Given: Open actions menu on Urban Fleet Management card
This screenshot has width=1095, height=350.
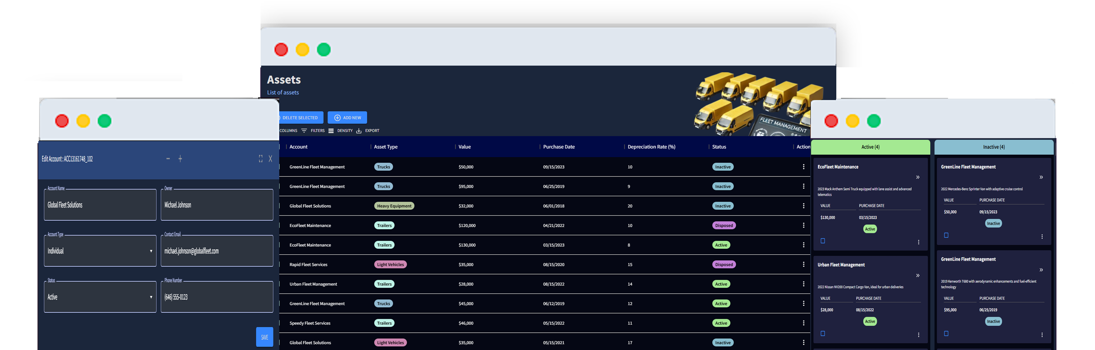Looking at the screenshot, I should point(919,335).
